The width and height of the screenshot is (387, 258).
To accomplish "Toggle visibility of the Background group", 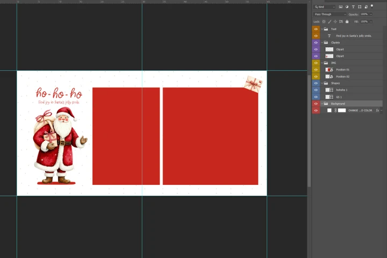I will click(316, 104).
